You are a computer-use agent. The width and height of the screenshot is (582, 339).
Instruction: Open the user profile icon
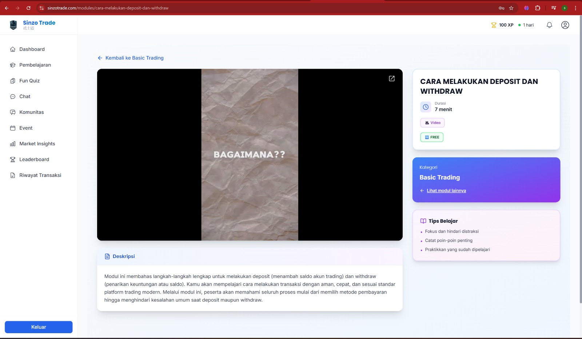pyautogui.click(x=565, y=25)
